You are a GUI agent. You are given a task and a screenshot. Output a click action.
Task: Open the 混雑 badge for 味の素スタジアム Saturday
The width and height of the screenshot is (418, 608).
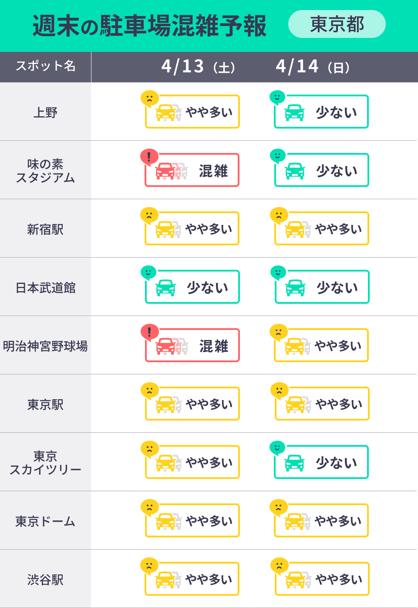(x=192, y=170)
